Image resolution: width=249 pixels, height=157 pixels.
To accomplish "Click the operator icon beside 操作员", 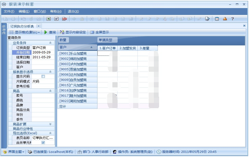I will coord(115,152).
